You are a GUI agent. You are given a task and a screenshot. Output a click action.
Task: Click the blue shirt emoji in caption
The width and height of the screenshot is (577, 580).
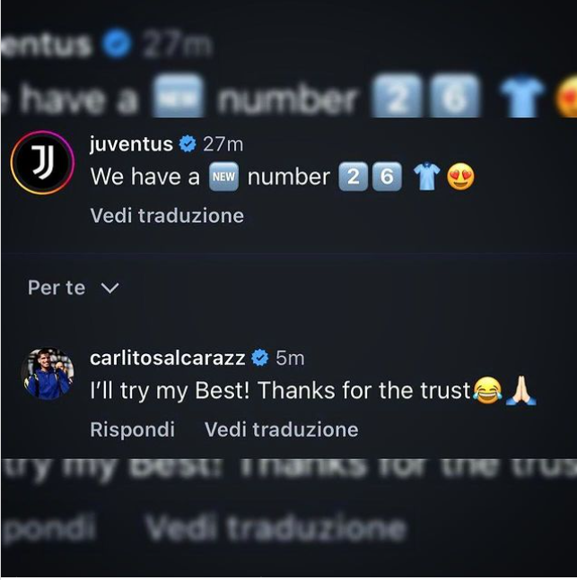426,177
